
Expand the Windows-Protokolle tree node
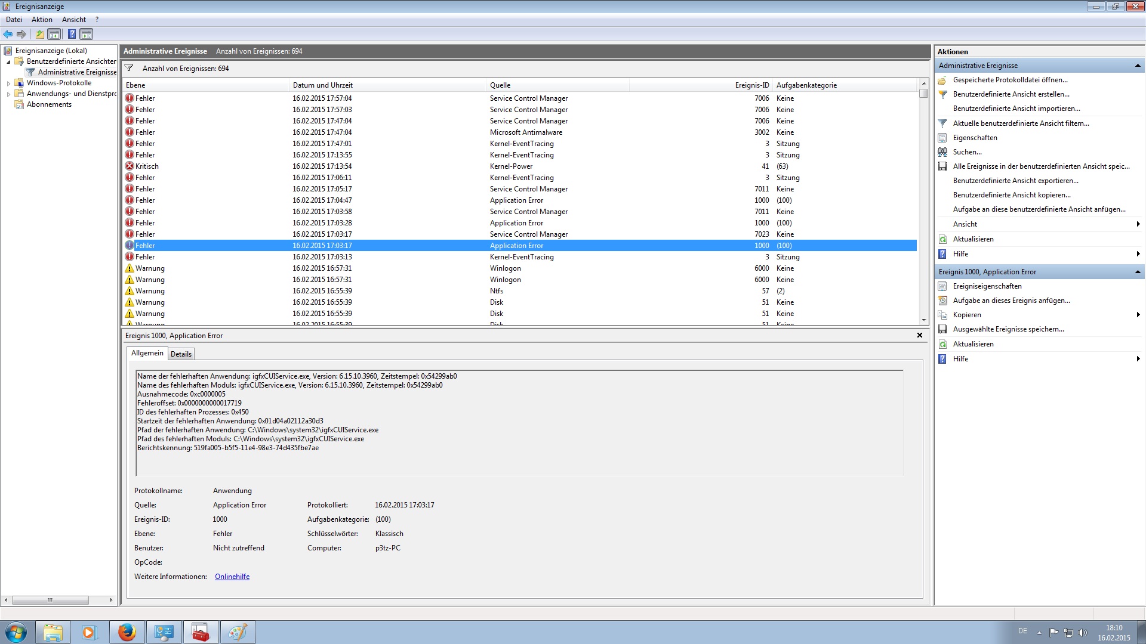[8, 83]
